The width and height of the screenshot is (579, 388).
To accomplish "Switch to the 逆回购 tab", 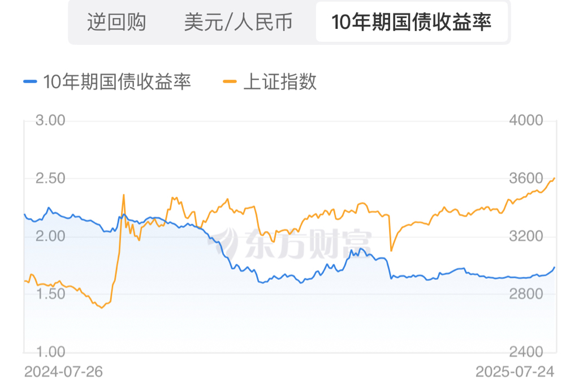I will (x=116, y=22).
